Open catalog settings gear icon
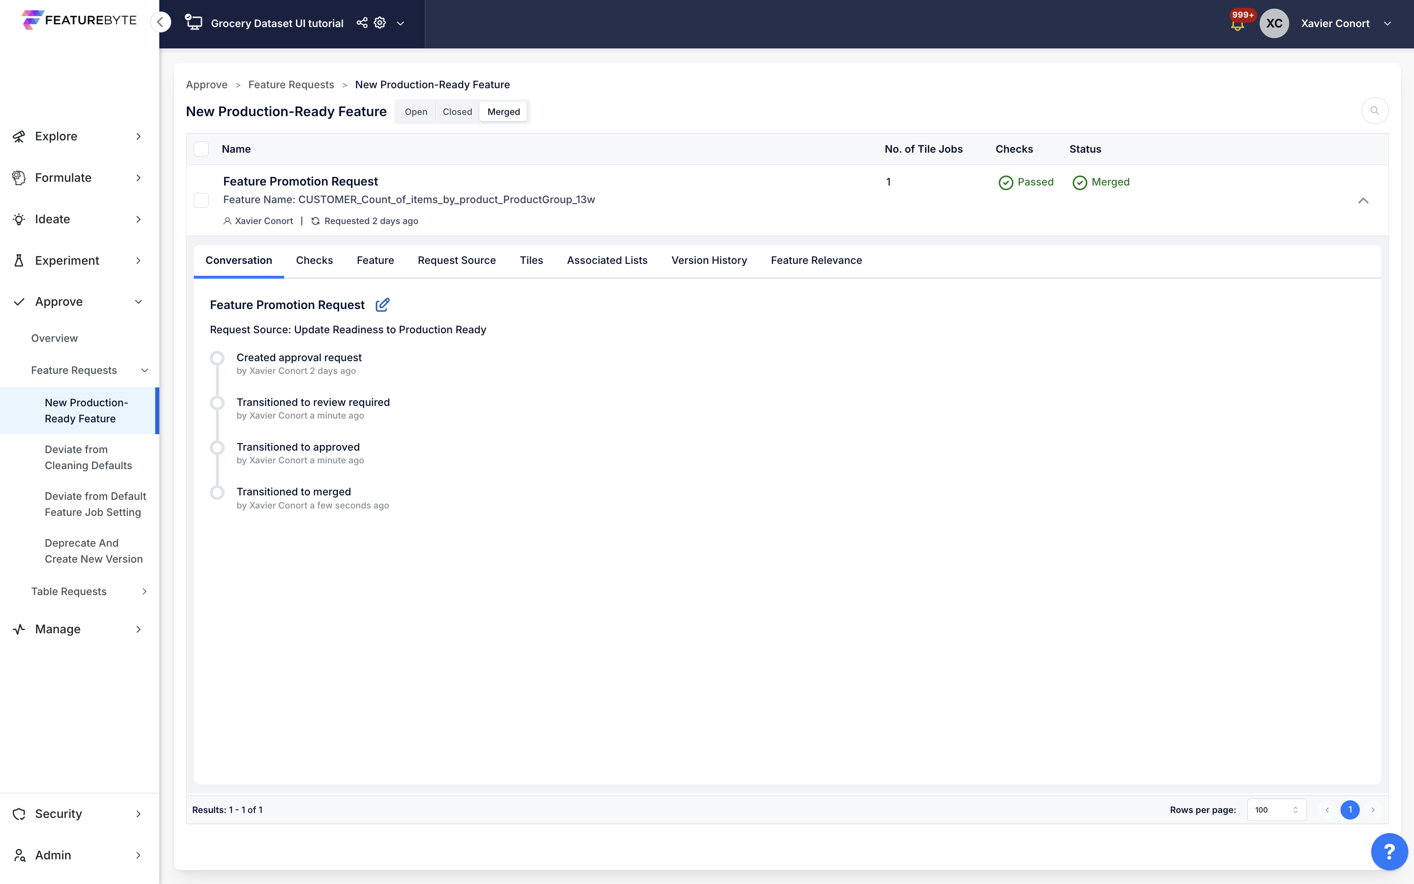Screen dimensions: 1414x884 tap(380, 23)
